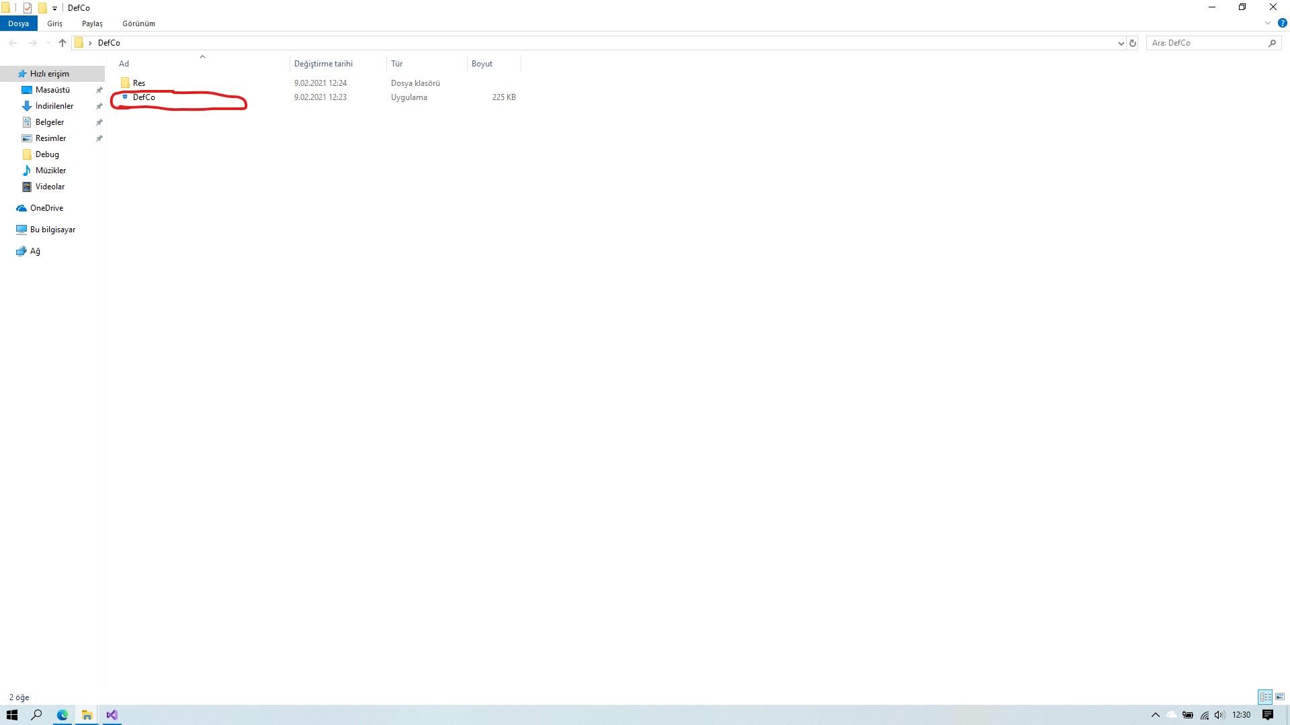The width and height of the screenshot is (1290, 725).
Task: Open Microsoft Edge from the taskbar
Action: click(x=62, y=715)
